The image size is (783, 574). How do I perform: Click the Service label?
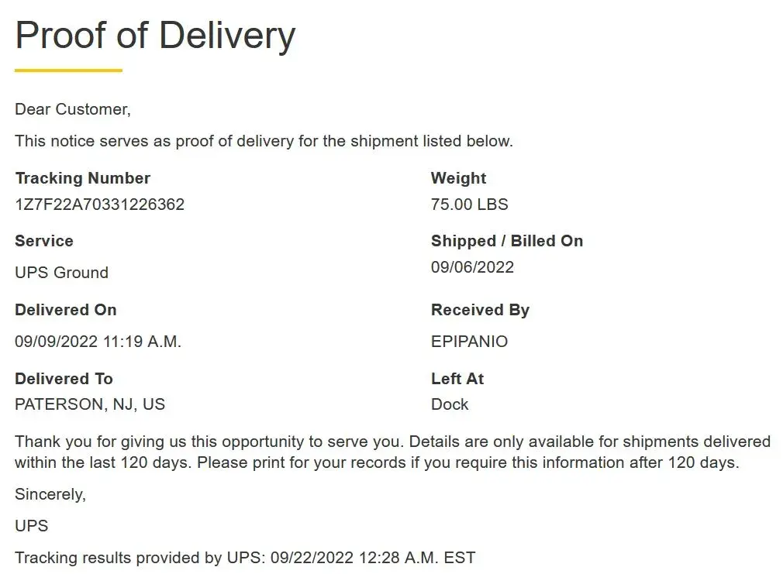pos(43,241)
